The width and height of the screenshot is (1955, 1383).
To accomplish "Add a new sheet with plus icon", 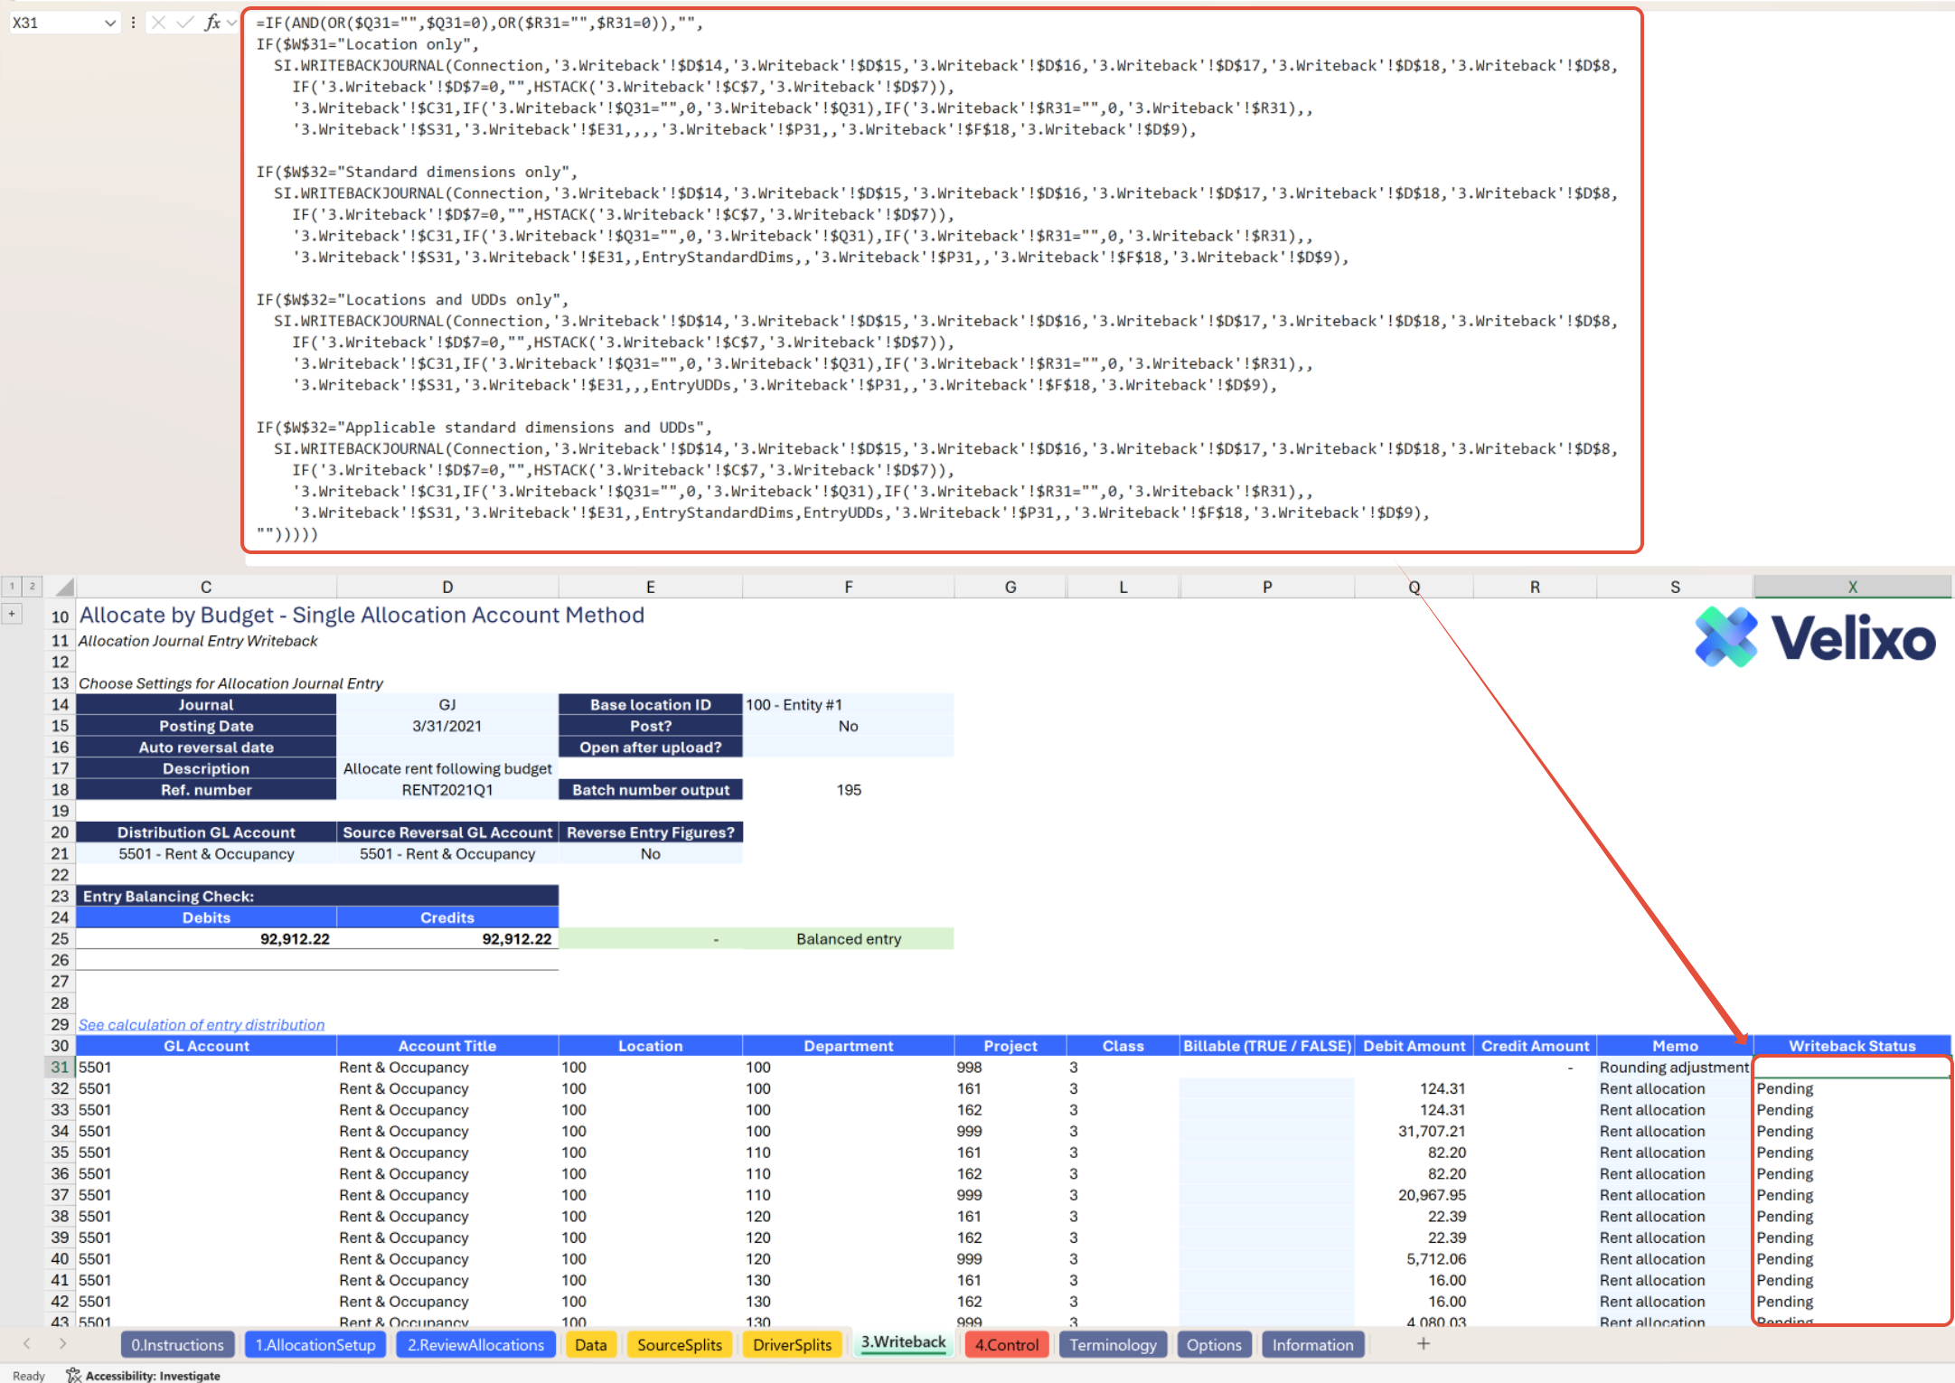I will 1423,1344.
